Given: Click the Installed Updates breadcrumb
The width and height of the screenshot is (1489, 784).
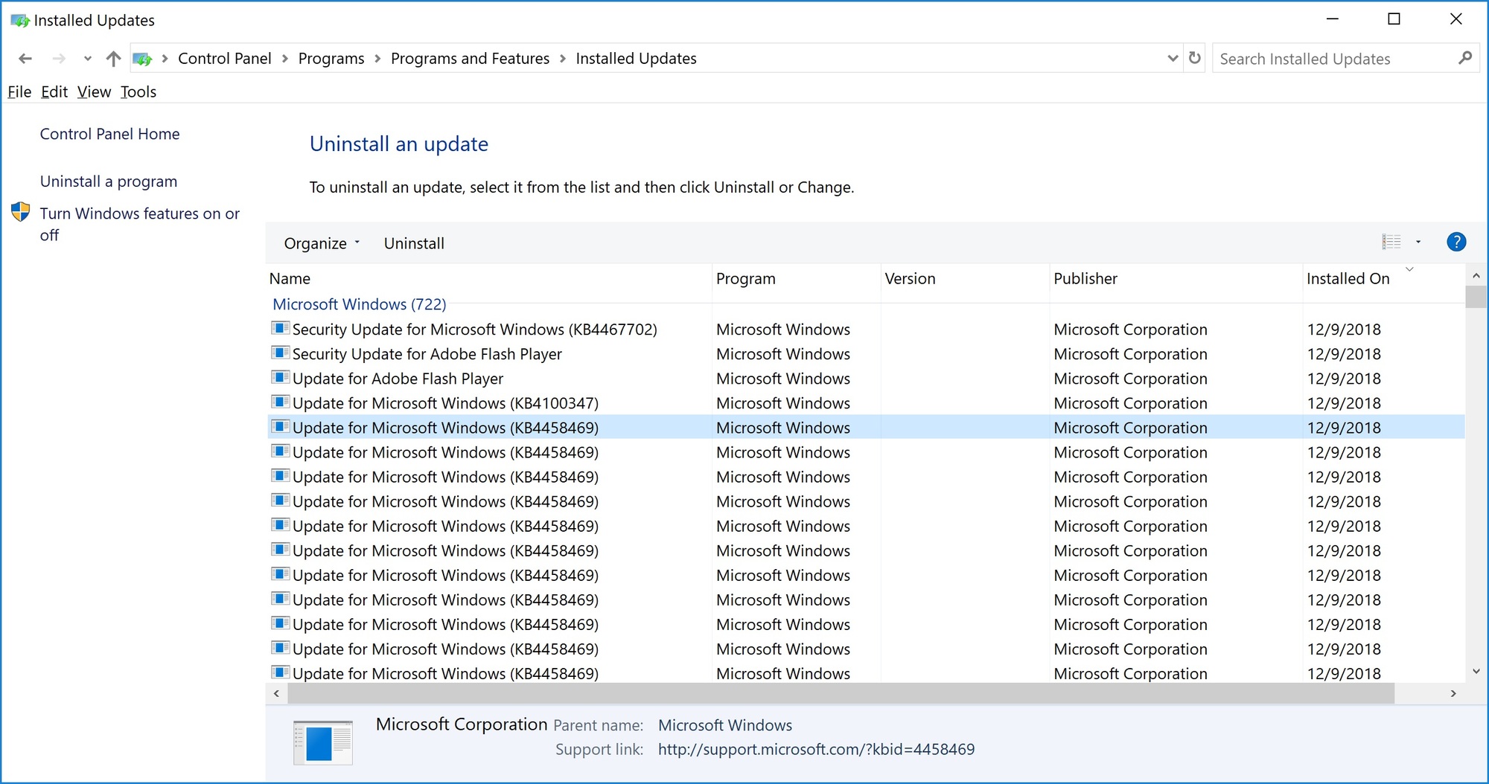Looking at the screenshot, I should tap(636, 59).
